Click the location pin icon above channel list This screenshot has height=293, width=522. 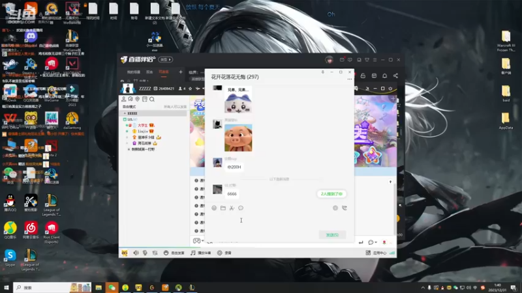coord(137,99)
